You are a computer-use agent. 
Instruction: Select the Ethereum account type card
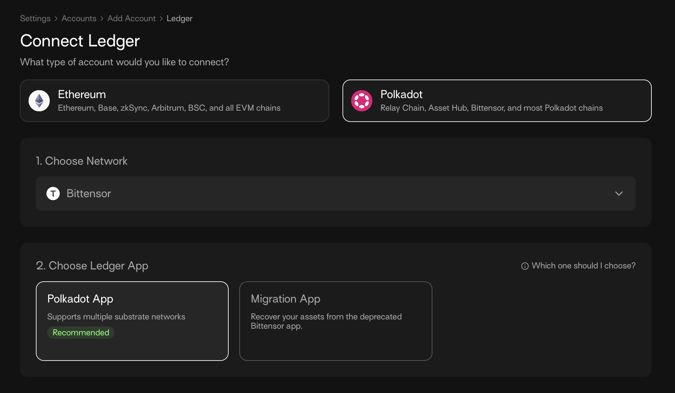tap(174, 101)
